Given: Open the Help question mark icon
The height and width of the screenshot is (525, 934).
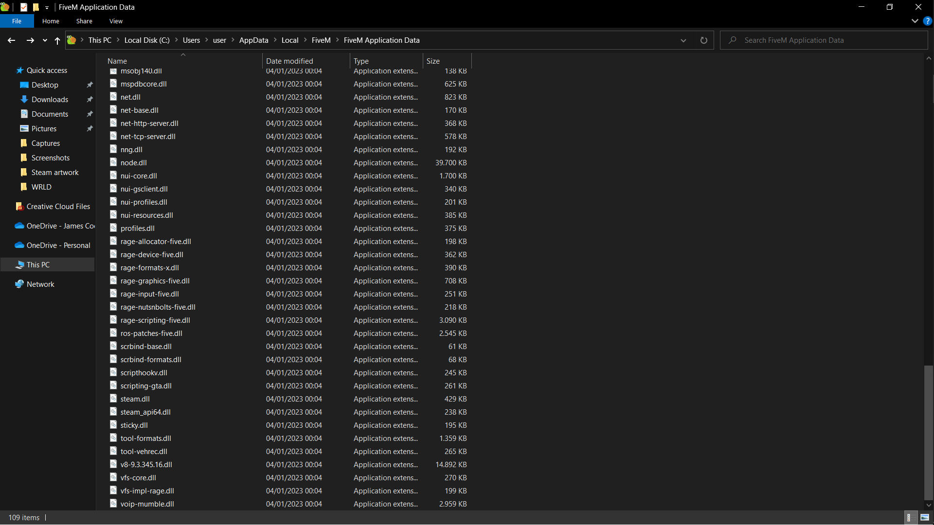Looking at the screenshot, I should (x=928, y=21).
